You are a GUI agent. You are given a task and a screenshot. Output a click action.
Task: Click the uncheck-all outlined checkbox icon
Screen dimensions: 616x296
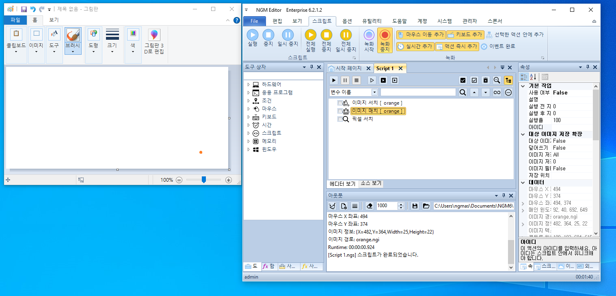pos(474,80)
